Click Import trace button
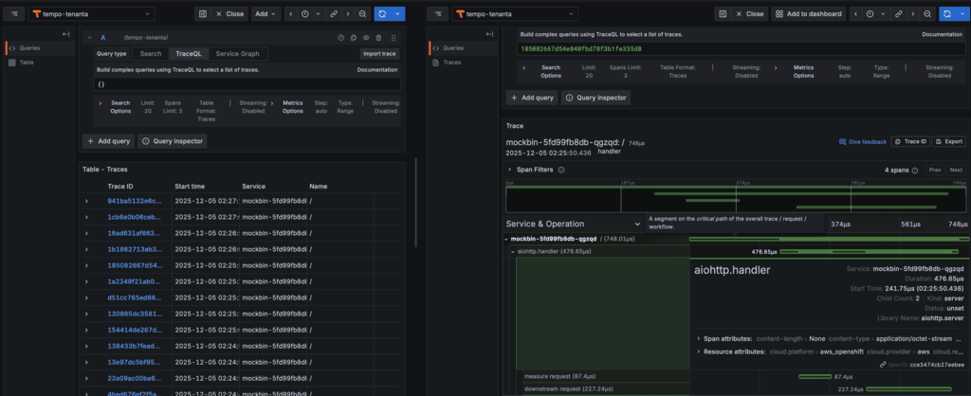Image resolution: width=971 pixels, height=396 pixels. 379,54
